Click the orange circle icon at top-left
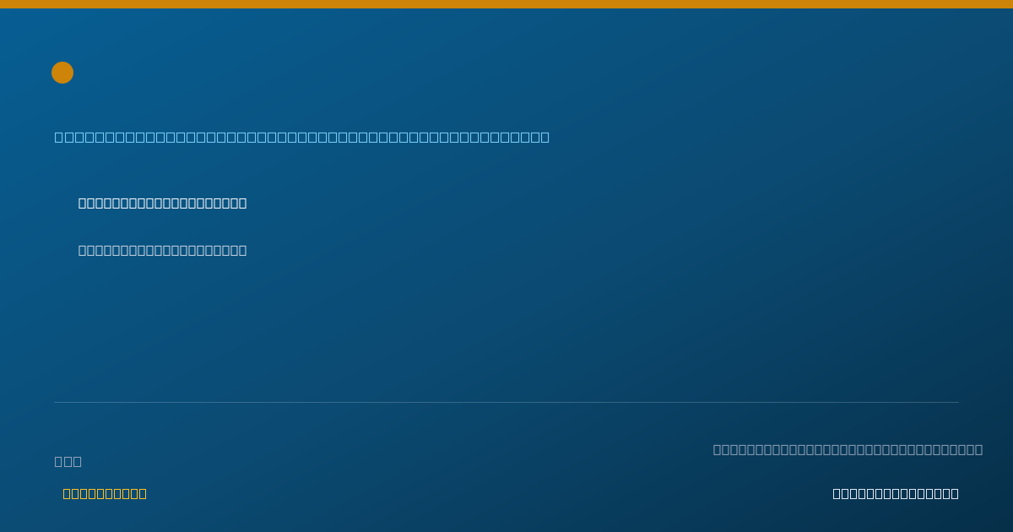 (62, 73)
